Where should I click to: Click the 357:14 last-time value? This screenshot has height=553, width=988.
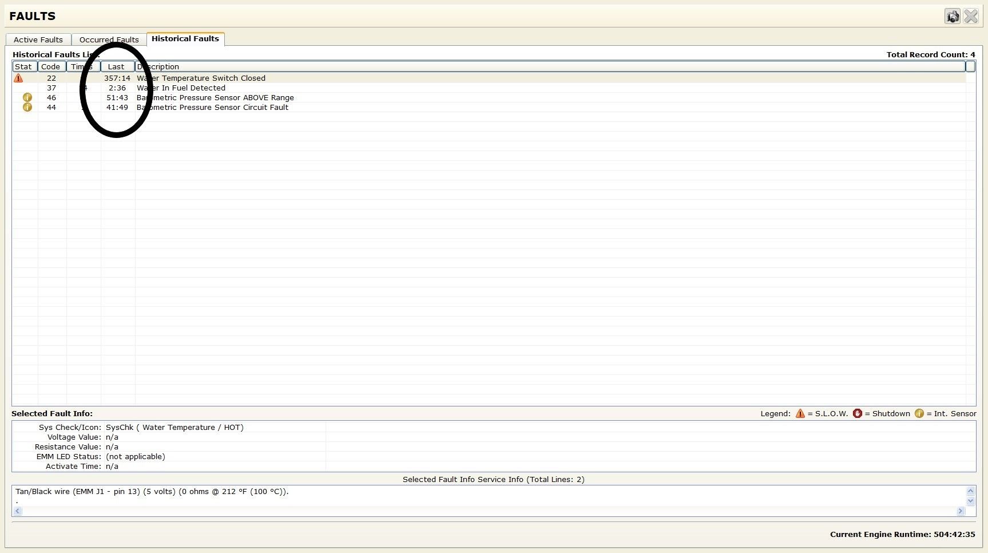pyautogui.click(x=117, y=78)
